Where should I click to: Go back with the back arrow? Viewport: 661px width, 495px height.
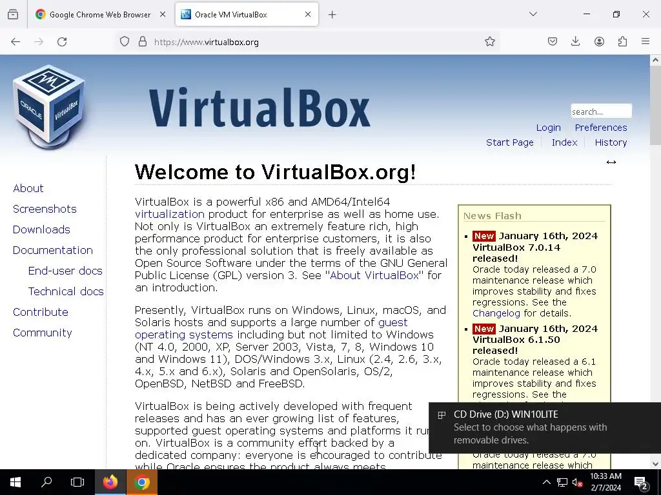(x=15, y=42)
